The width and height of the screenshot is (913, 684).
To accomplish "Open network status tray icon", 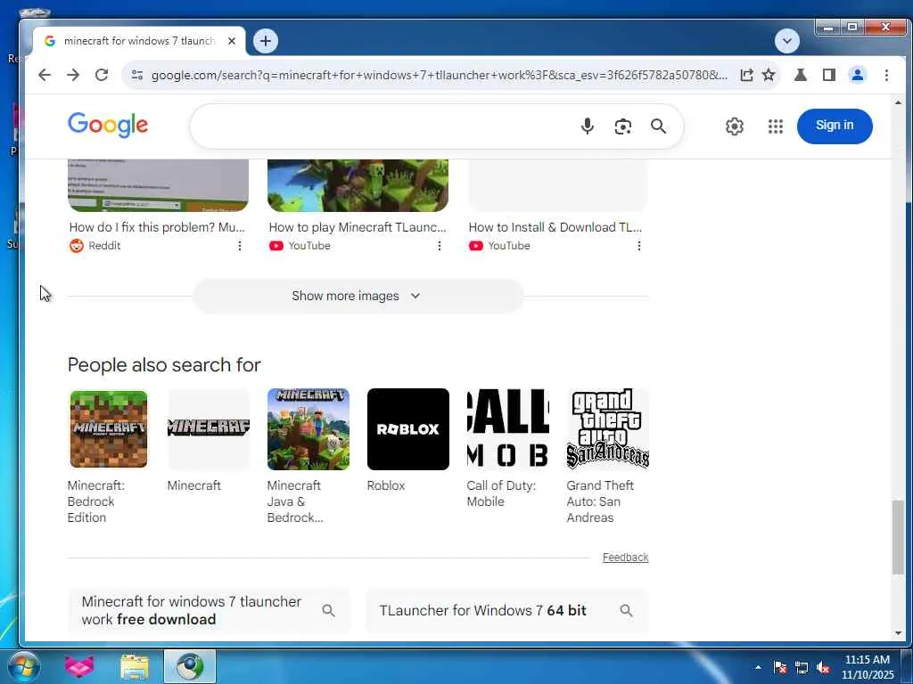I will [x=802, y=668].
